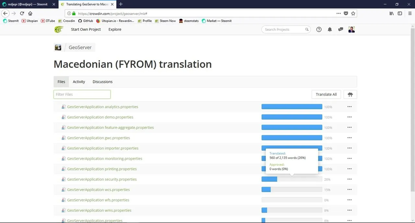Open Firefox library icon
415x223 pixels.
point(392,13)
